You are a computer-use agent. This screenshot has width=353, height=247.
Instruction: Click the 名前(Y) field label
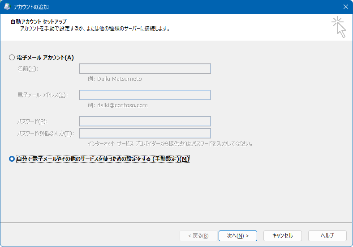[x=28, y=69]
